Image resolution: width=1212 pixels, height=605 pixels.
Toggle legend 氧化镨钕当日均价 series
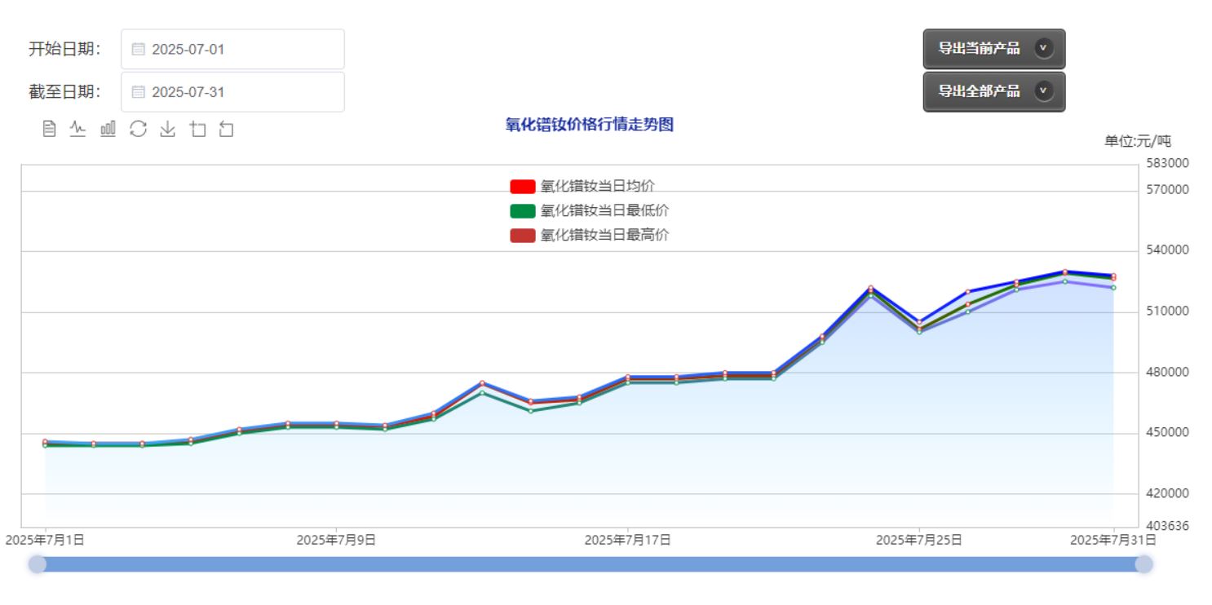coord(582,187)
